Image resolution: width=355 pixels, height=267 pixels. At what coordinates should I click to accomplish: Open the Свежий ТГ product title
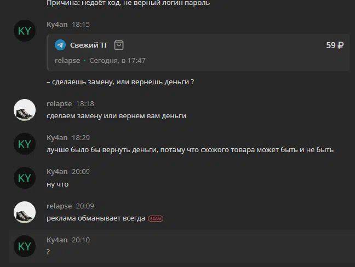[89, 45]
